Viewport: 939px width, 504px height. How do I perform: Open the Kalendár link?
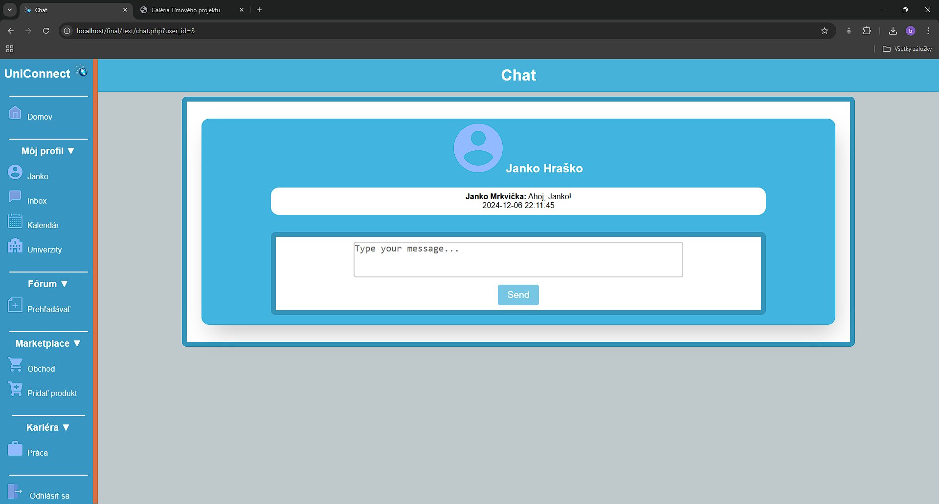(x=43, y=226)
